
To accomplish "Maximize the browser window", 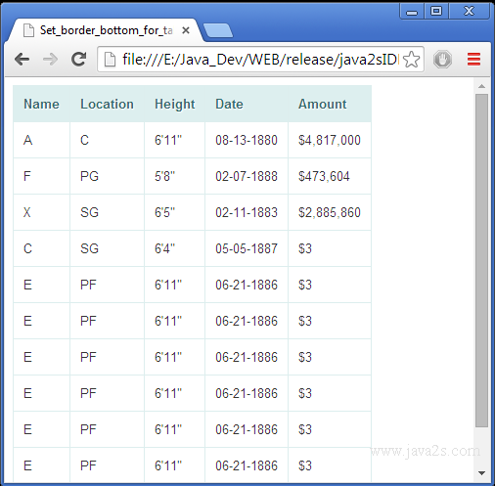I will (436, 12).
